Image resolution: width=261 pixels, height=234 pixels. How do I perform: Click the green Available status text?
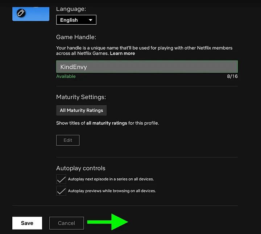tap(66, 76)
